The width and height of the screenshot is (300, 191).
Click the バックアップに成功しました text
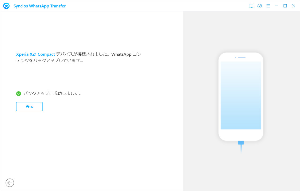tap(52, 93)
